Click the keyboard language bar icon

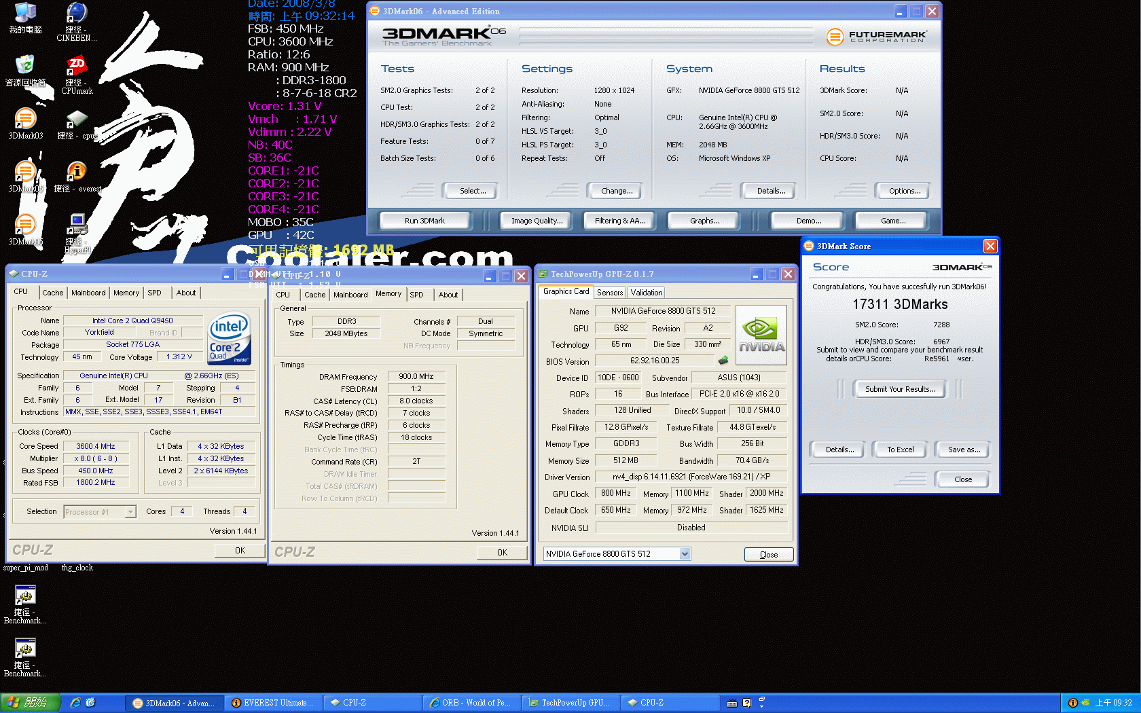[732, 703]
